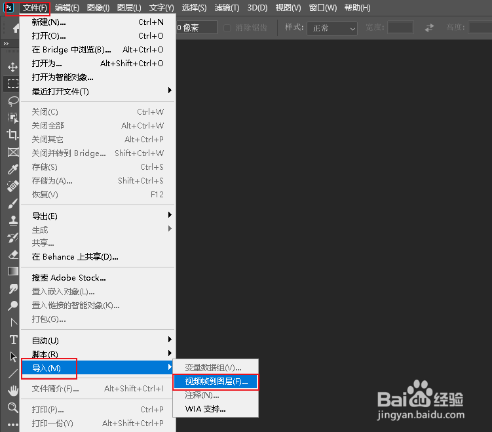Select the Zoom tool
Image resolution: width=492 pixels, height=432 pixels.
12,408
